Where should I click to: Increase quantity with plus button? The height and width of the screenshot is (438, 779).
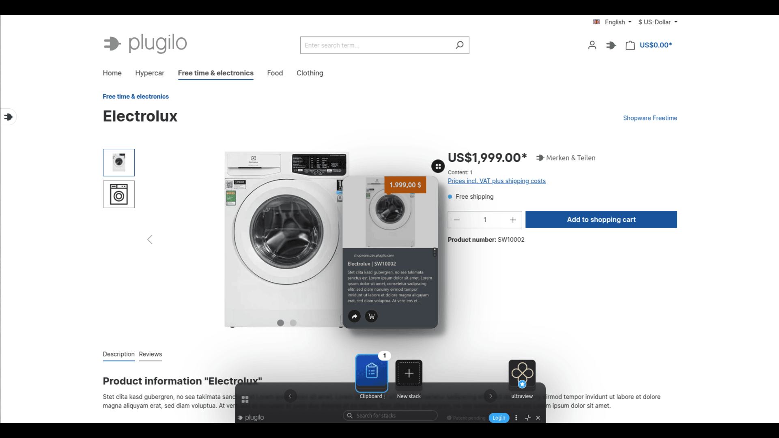coord(513,220)
